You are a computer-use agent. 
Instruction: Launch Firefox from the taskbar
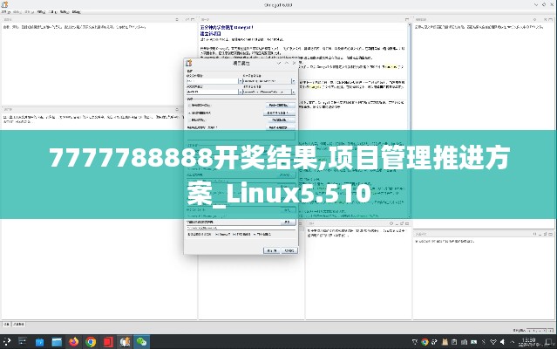[x=73, y=342]
